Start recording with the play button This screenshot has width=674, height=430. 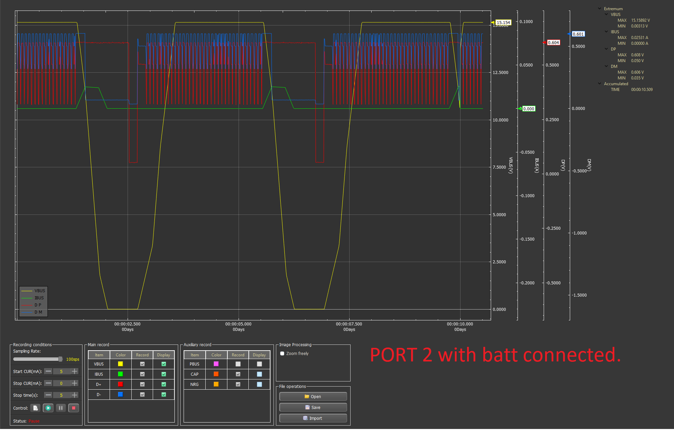click(48, 408)
